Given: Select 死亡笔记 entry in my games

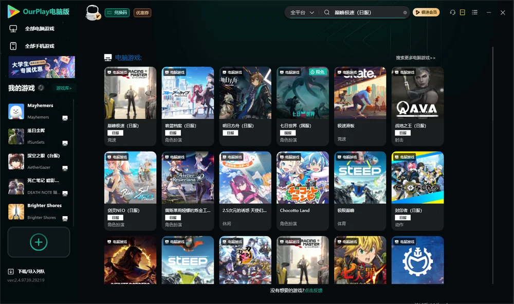Looking at the screenshot, I should 43,181.
